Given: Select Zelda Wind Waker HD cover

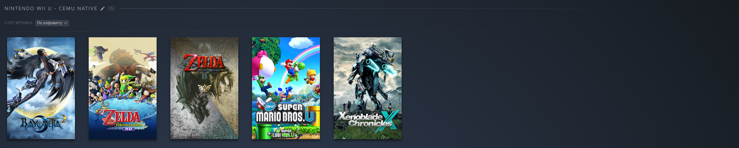Looking at the screenshot, I should click(123, 88).
